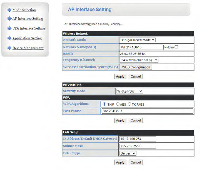Image resolution: width=200 pixels, height=169 pixels.
Task: Open the Network Mode dropdown
Action: click(138, 40)
